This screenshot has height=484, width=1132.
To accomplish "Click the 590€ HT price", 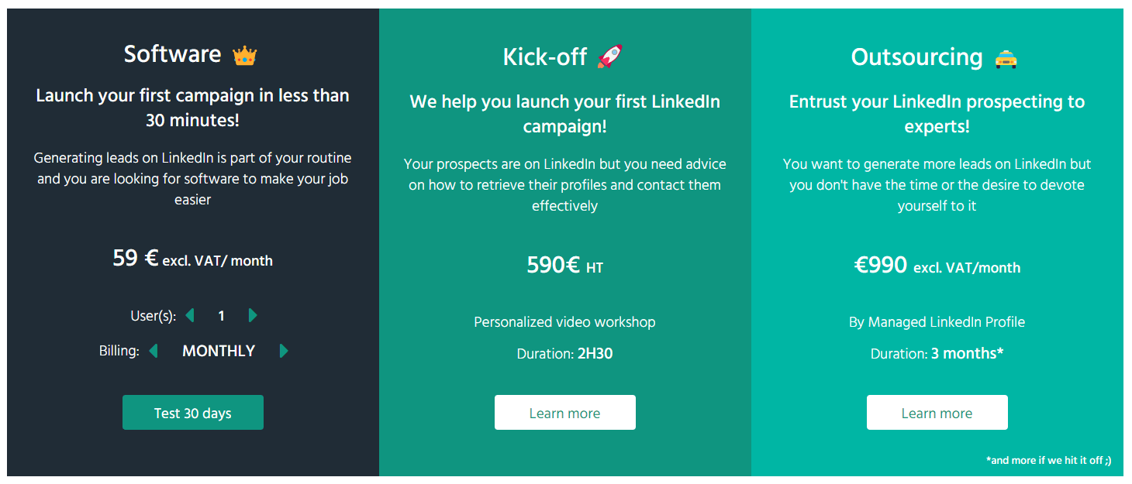I will click(x=565, y=266).
